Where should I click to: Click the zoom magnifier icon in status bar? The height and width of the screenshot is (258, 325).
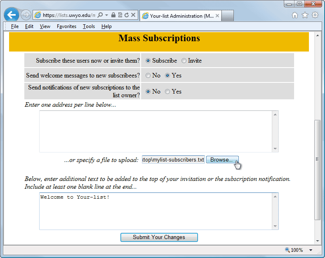click(x=287, y=250)
